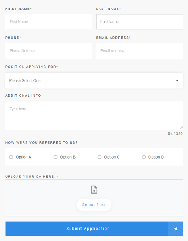Click the Additional Info text area

[x=94, y=115]
